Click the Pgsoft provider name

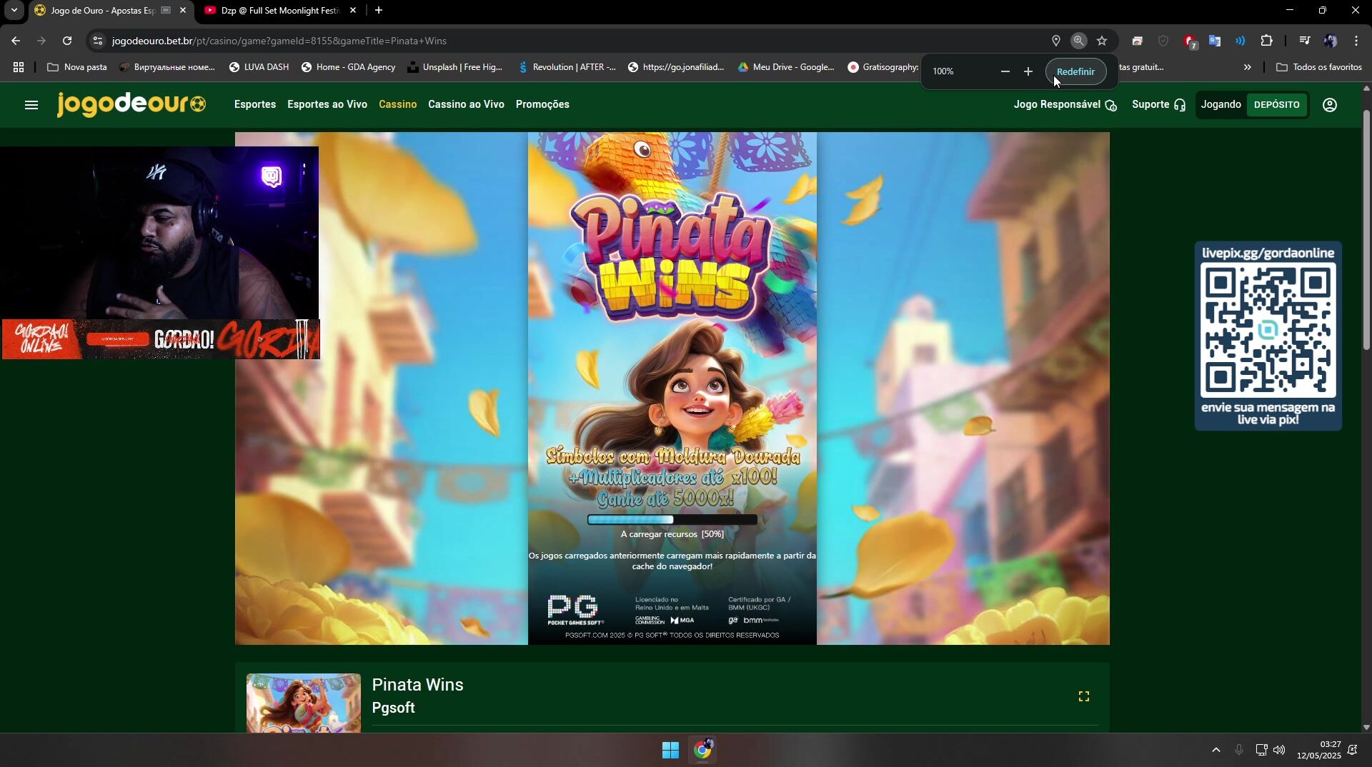[393, 708]
